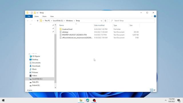The width and height of the screenshot is (183, 103).
Task: Go forward with the Forward arrow
Action: click(32, 21)
